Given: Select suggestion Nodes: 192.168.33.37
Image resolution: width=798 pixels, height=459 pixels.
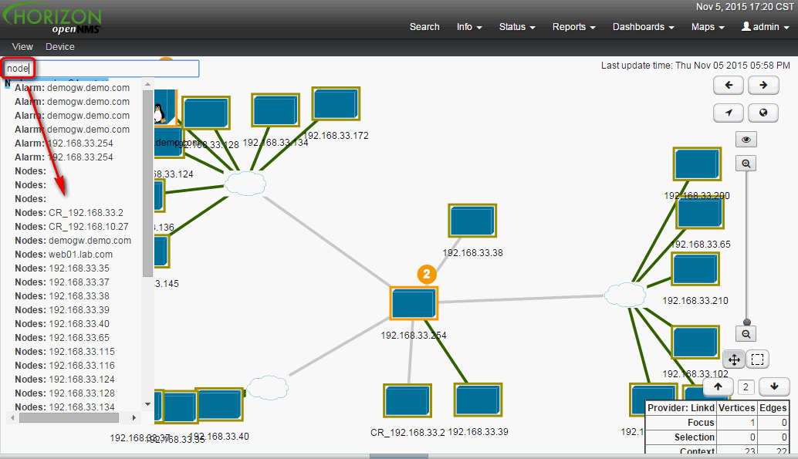Looking at the screenshot, I should (x=62, y=282).
